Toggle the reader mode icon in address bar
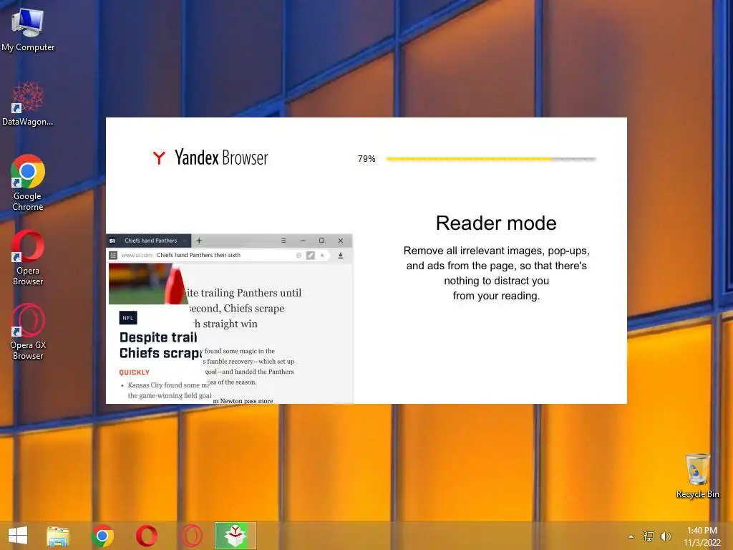The image size is (733, 550). (x=311, y=256)
